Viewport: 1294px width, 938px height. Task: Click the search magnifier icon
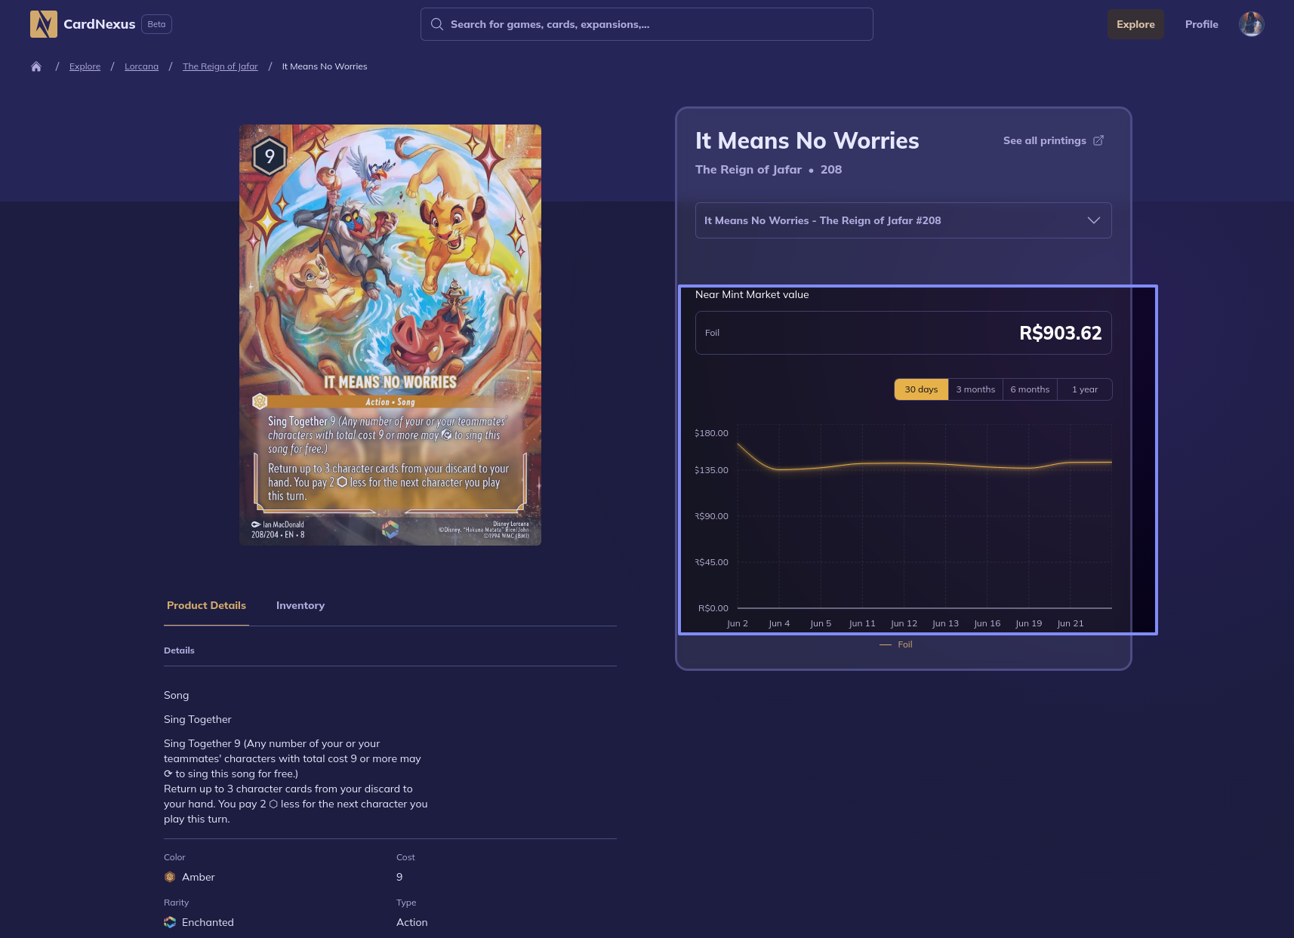coord(437,24)
